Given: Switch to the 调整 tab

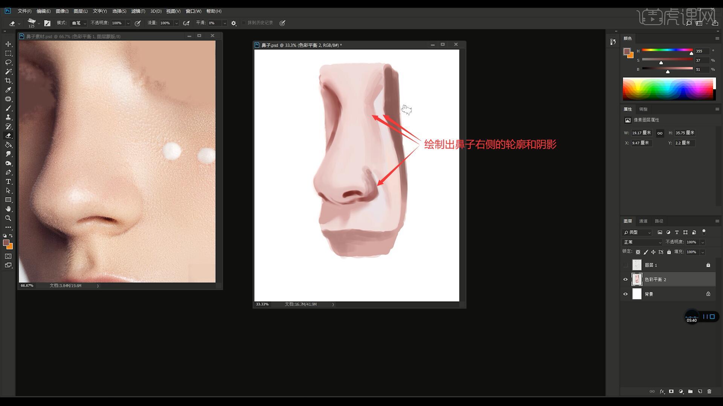Looking at the screenshot, I should [643, 109].
